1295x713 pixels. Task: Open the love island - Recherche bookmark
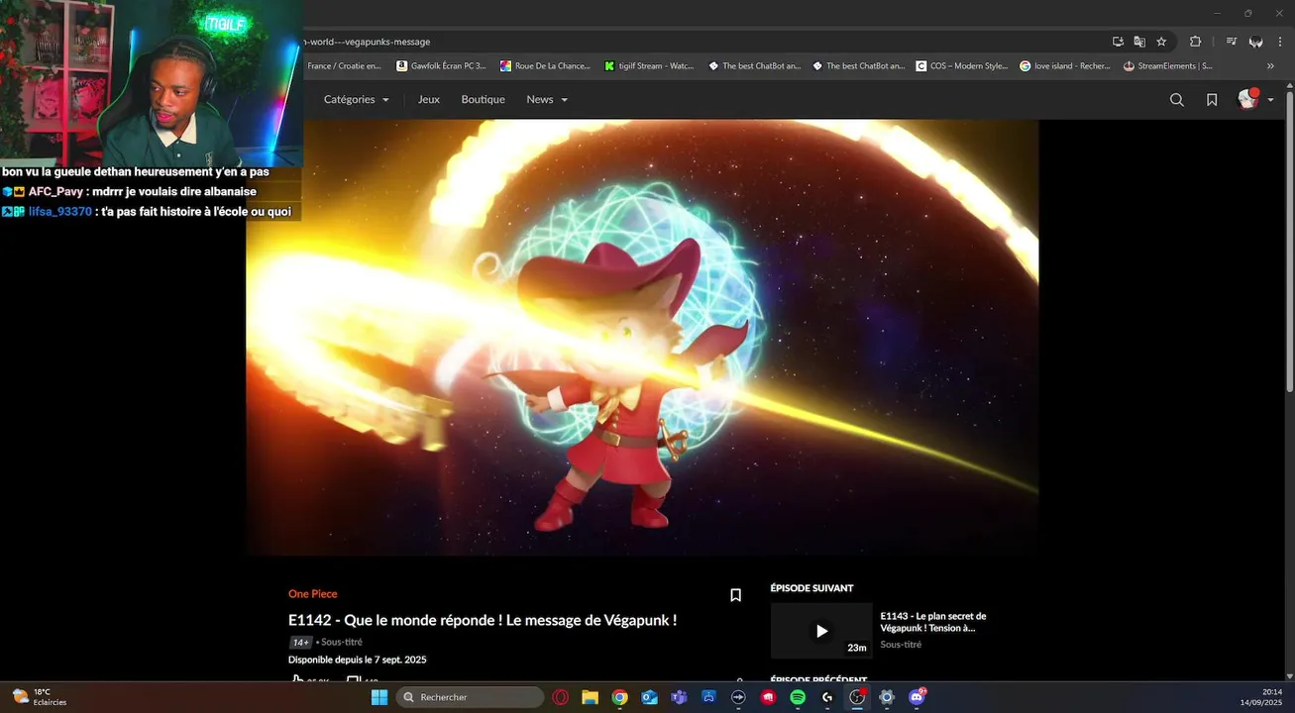1065,66
